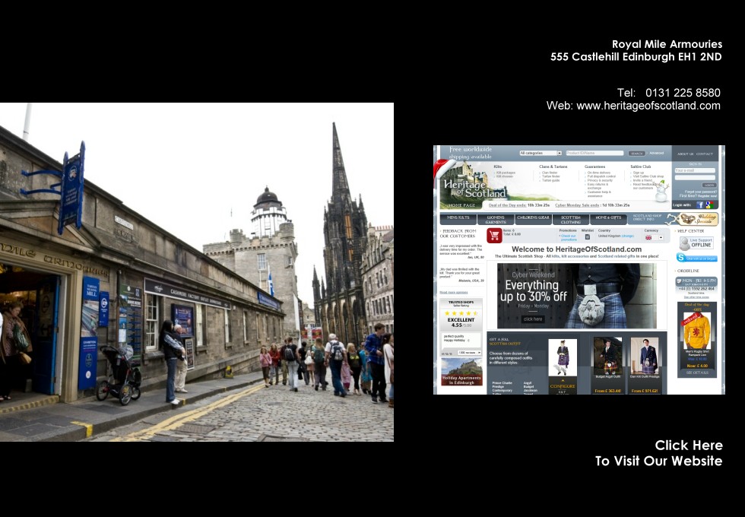
Task: Sign in with the Google icon
Action: (x=709, y=205)
